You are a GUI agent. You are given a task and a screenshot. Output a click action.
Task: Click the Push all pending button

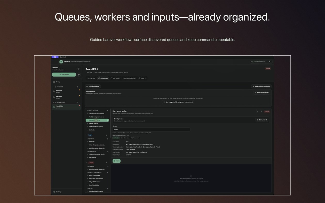(93, 86)
